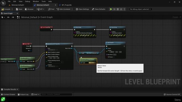
Task: Open the Debug menu
Action: pos(28,1)
